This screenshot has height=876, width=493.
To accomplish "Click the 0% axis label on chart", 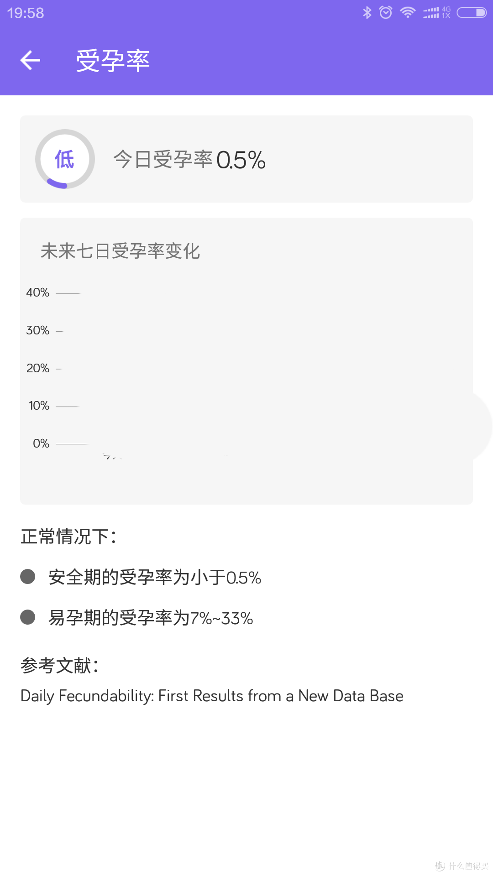I will (41, 442).
